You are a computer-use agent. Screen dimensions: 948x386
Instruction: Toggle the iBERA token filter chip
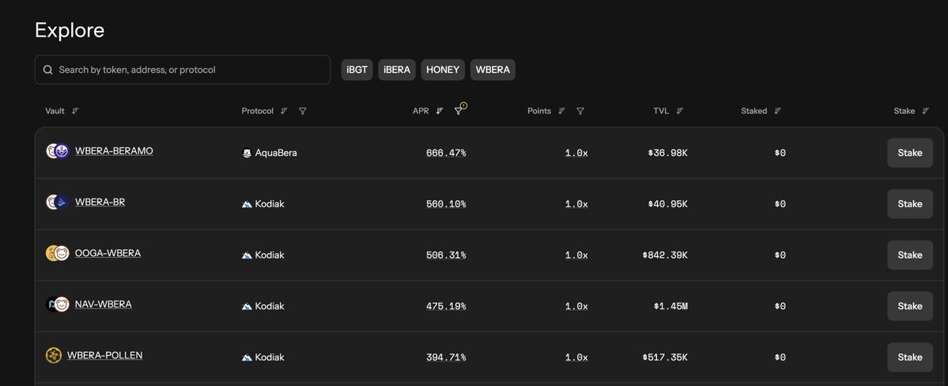pos(397,70)
